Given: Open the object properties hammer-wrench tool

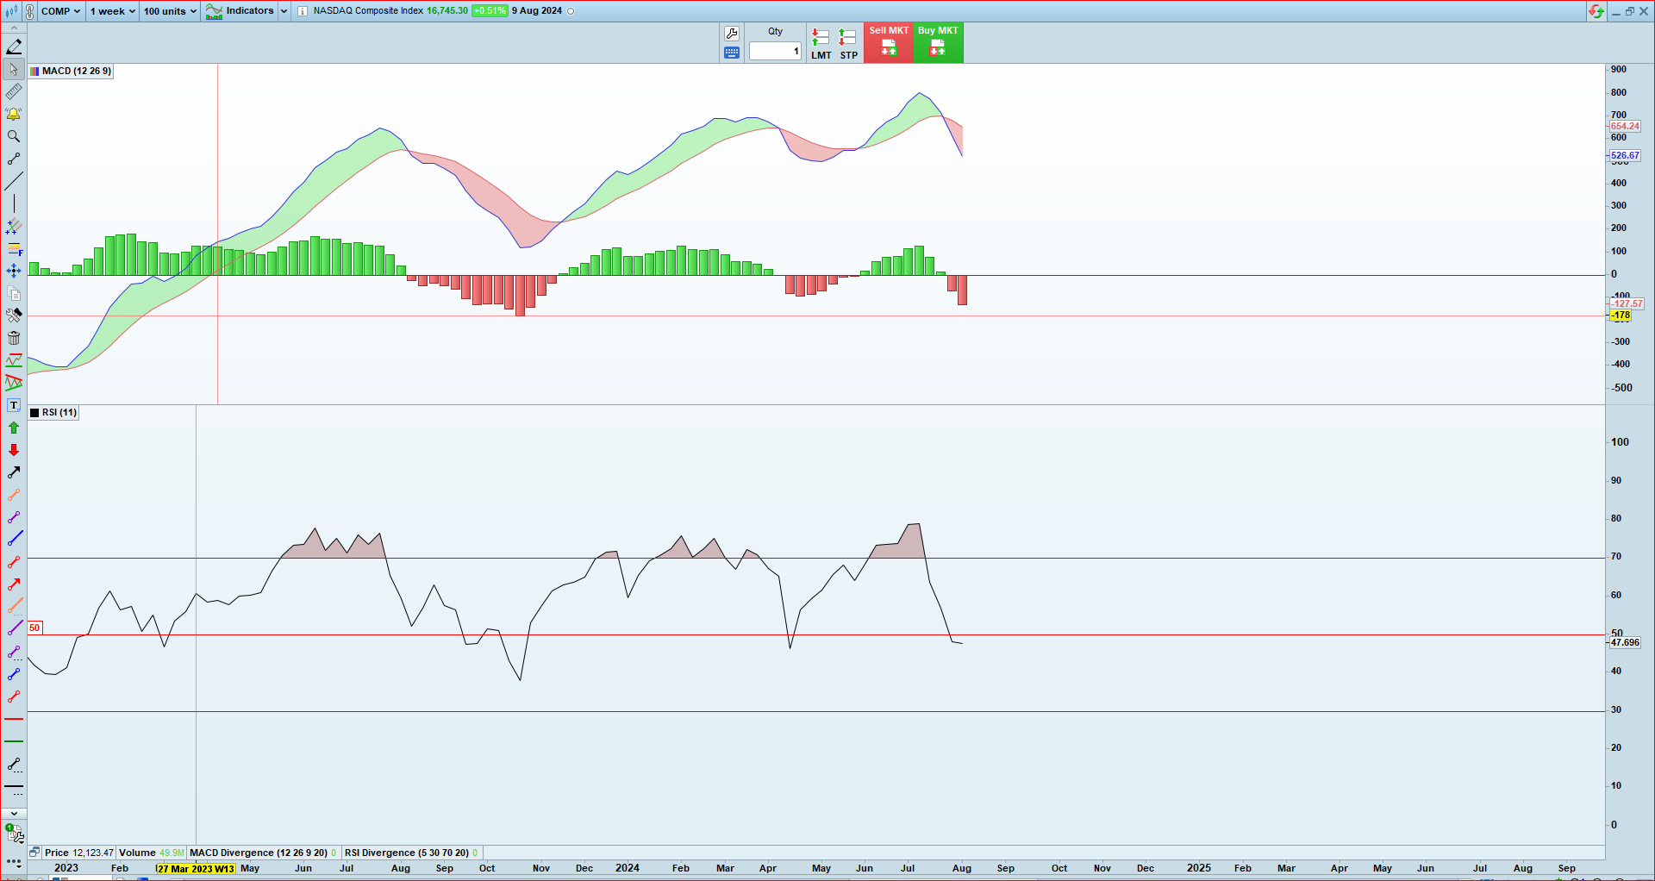Looking at the screenshot, I should click(x=14, y=316).
